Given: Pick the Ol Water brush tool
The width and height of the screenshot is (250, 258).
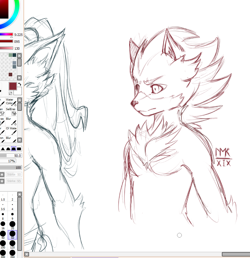Looking at the screenshot, I should click(11, 130).
